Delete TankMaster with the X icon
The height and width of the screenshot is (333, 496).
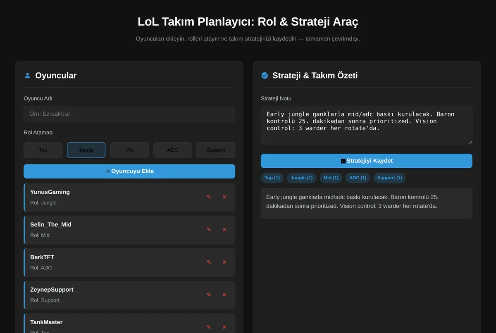[224, 327]
